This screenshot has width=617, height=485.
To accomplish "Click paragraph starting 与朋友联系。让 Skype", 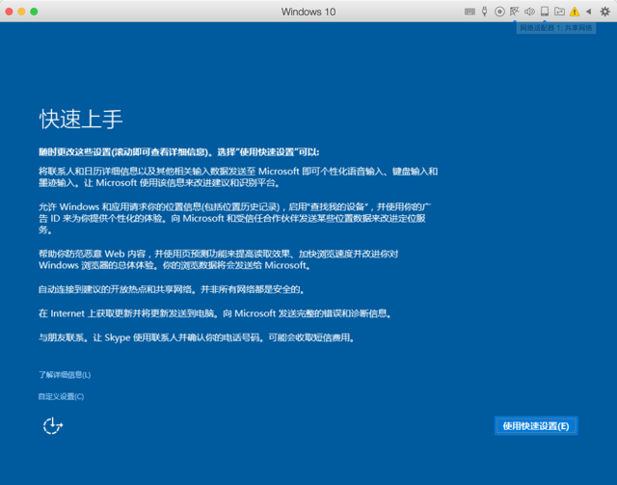I will pyautogui.click(x=197, y=337).
